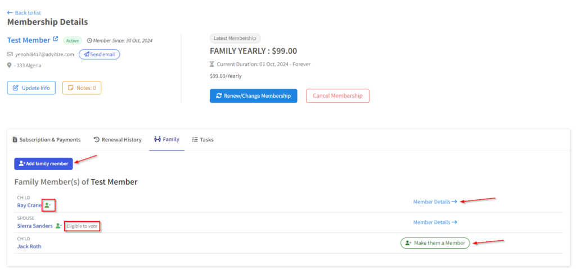Open Member Details for Ray Crane
The width and height of the screenshot is (576, 270).
pos(435,202)
